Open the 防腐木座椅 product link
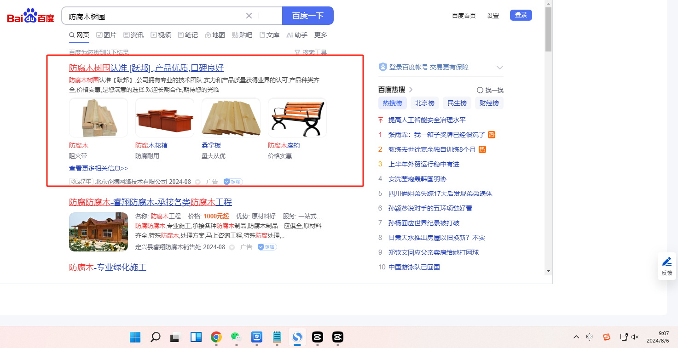This screenshot has height=348, width=678. point(284,145)
